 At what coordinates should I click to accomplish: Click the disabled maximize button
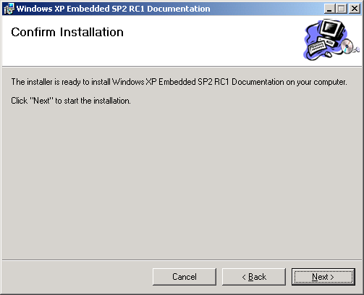341,9
